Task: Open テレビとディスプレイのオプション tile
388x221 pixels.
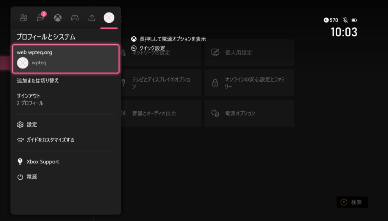Action: click(161, 83)
